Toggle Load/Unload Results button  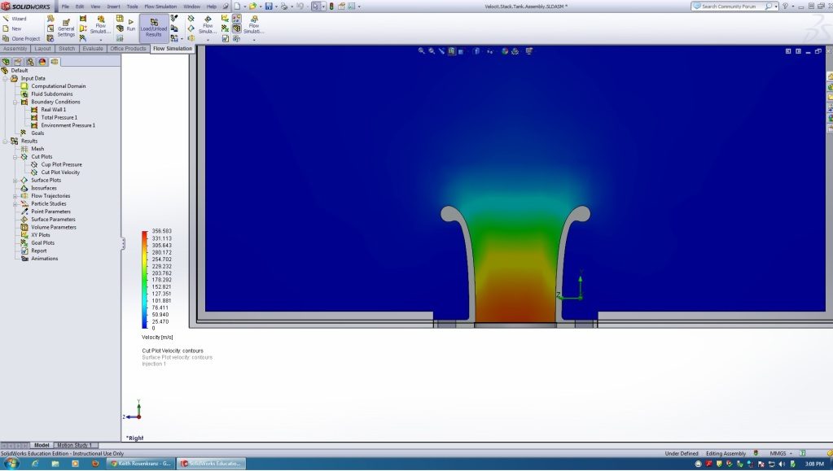point(154,28)
